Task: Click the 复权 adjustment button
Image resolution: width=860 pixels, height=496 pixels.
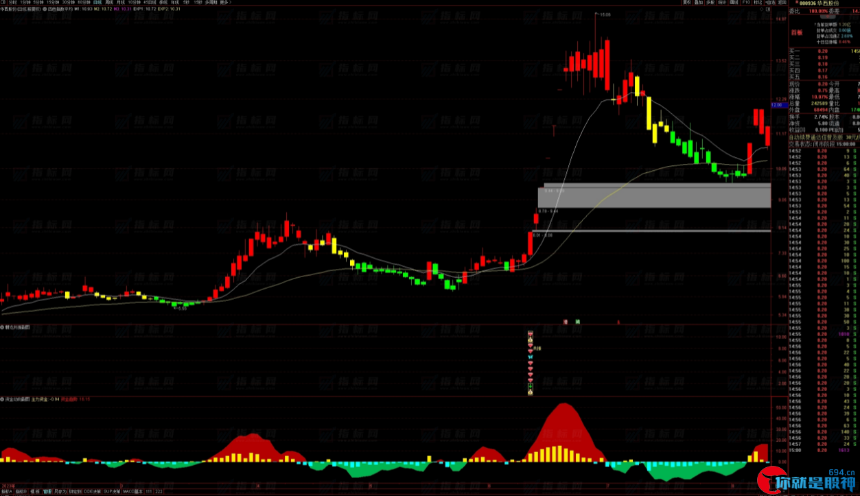Action: point(687,3)
